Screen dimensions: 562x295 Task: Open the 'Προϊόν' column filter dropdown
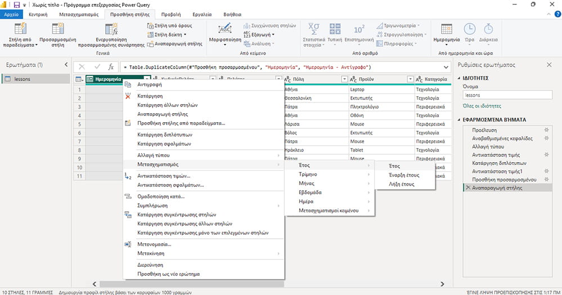coord(410,79)
